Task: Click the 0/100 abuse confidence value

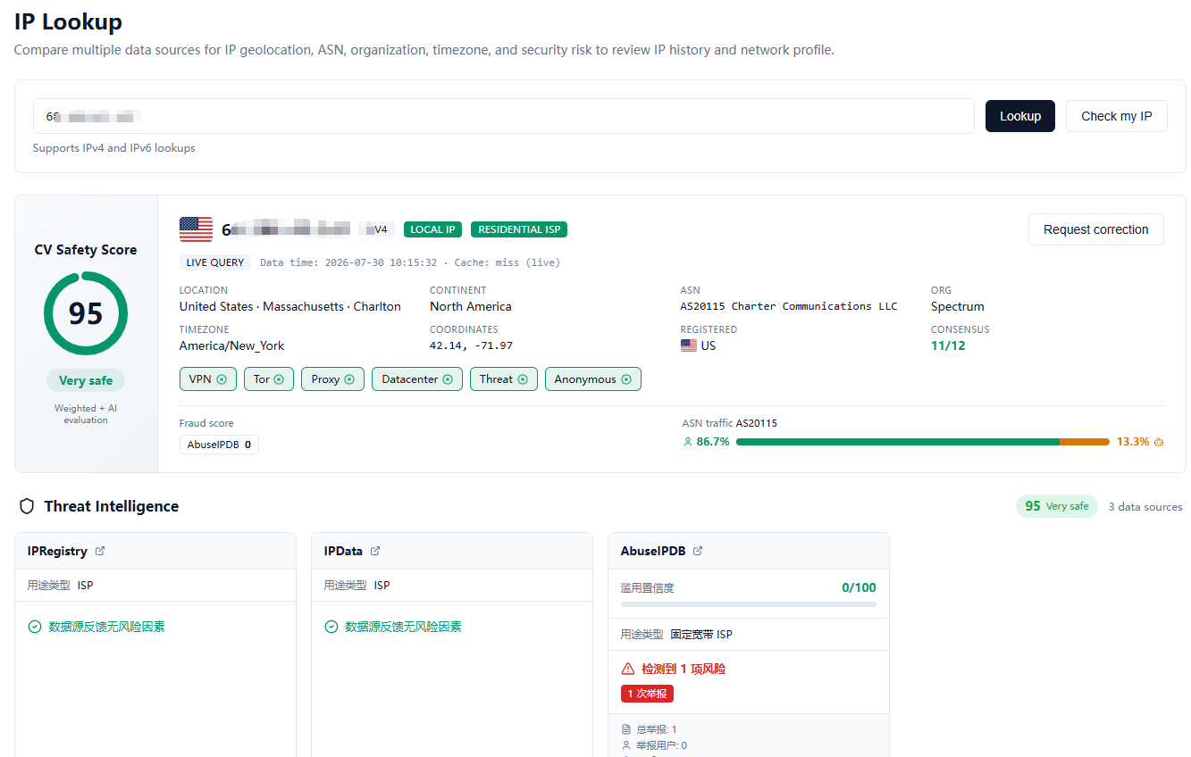Action: [860, 587]
